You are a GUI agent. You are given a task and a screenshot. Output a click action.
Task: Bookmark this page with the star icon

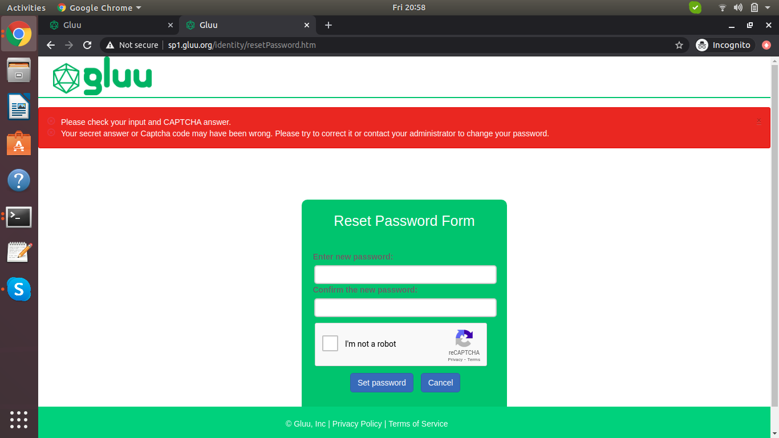pos(679,45)
